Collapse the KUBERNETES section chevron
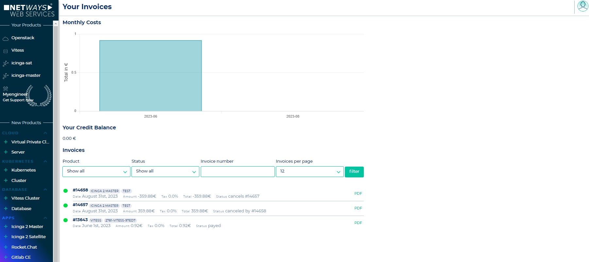Screen dimensions: 589x262 pyautogui.click(x=45, y=161)
